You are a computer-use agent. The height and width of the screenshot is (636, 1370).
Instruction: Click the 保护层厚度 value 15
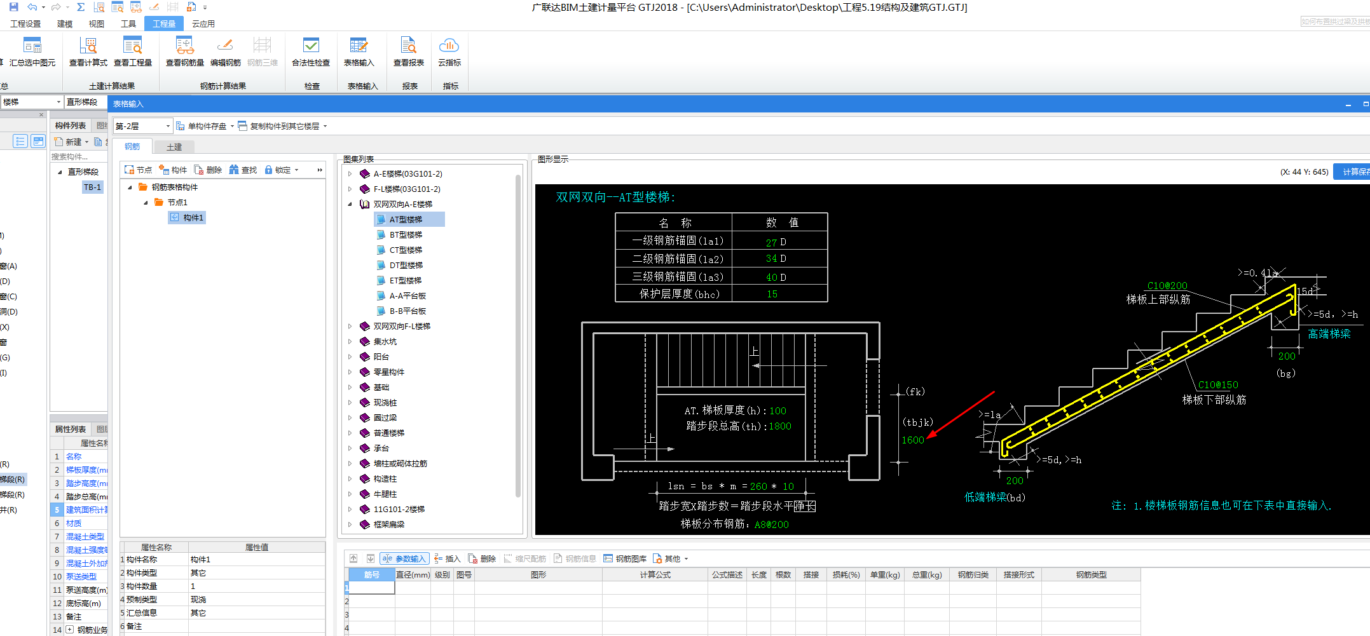(772, 294)
